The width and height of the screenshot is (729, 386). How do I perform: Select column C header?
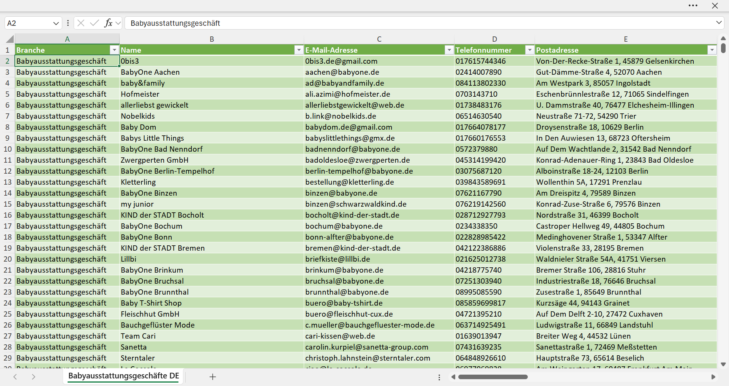[x=379, y=39]
